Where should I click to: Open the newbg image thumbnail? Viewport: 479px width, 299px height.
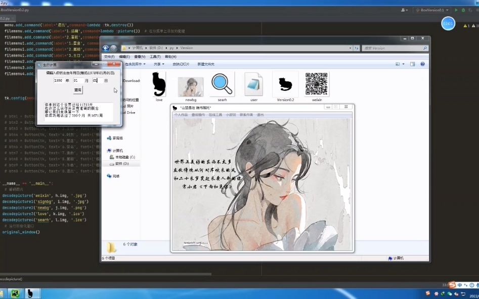pyautogui.click(x=190, y=83)
